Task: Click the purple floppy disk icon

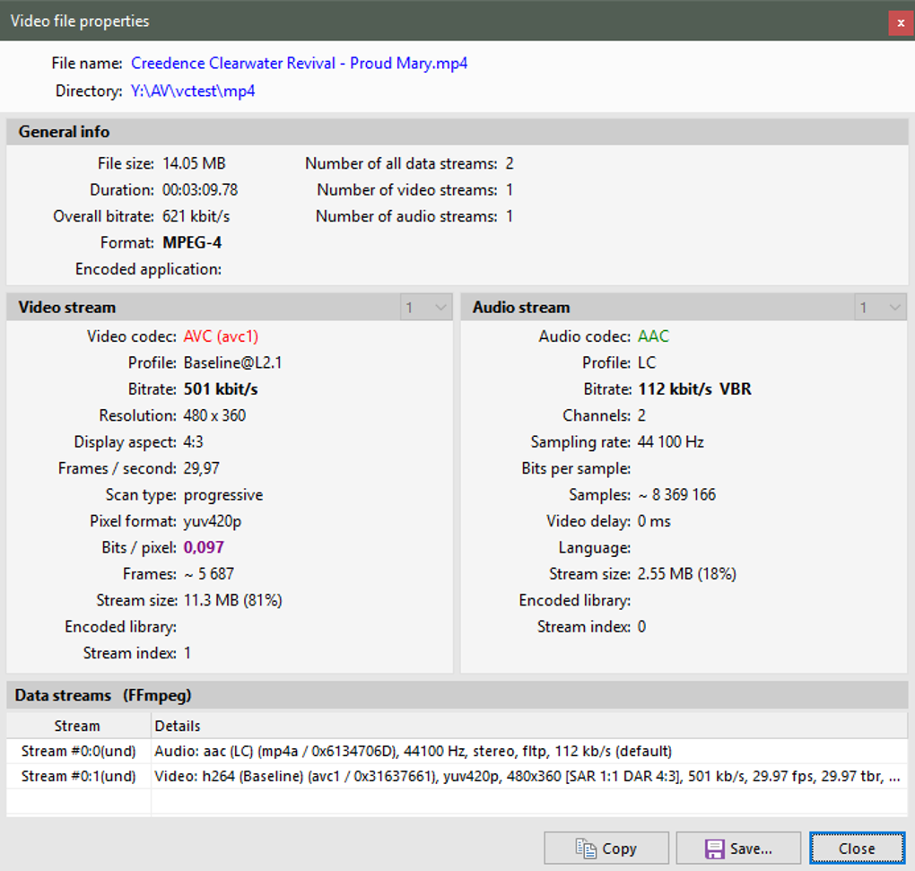Action: pos(714,849)
